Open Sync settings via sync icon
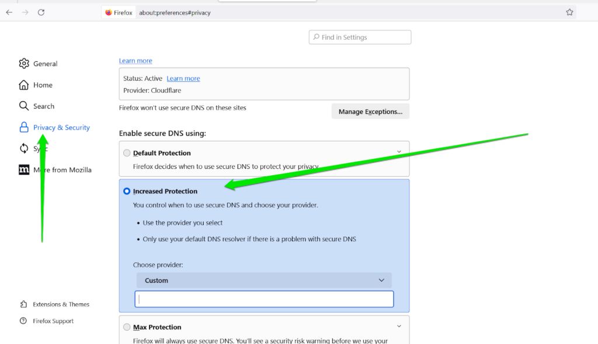This screenshot has width=598, height=344. tap(24, 148)
